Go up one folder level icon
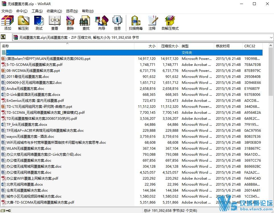The image size is (274, 213). [x=3, y=37]
